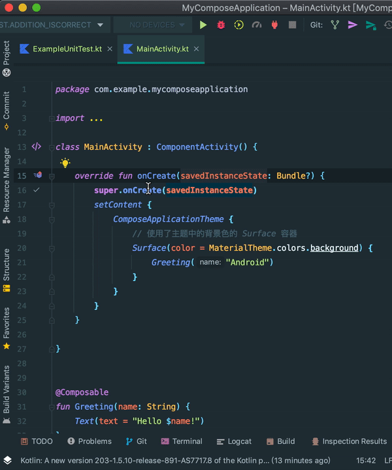
Task: Click the "Android" string argument
Action: 247,262
